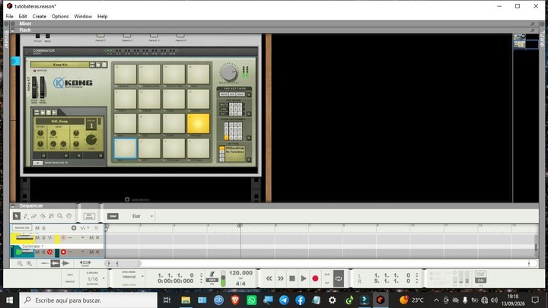The width and height of the screenshot is (548, 308).
Task: Solo the Combinator 1 track
Action: coord(43,252)
